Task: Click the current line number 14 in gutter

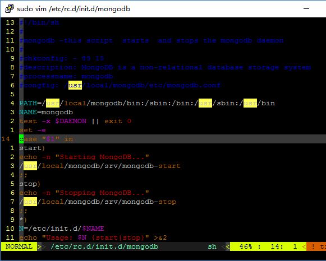Action: (6, 139)
